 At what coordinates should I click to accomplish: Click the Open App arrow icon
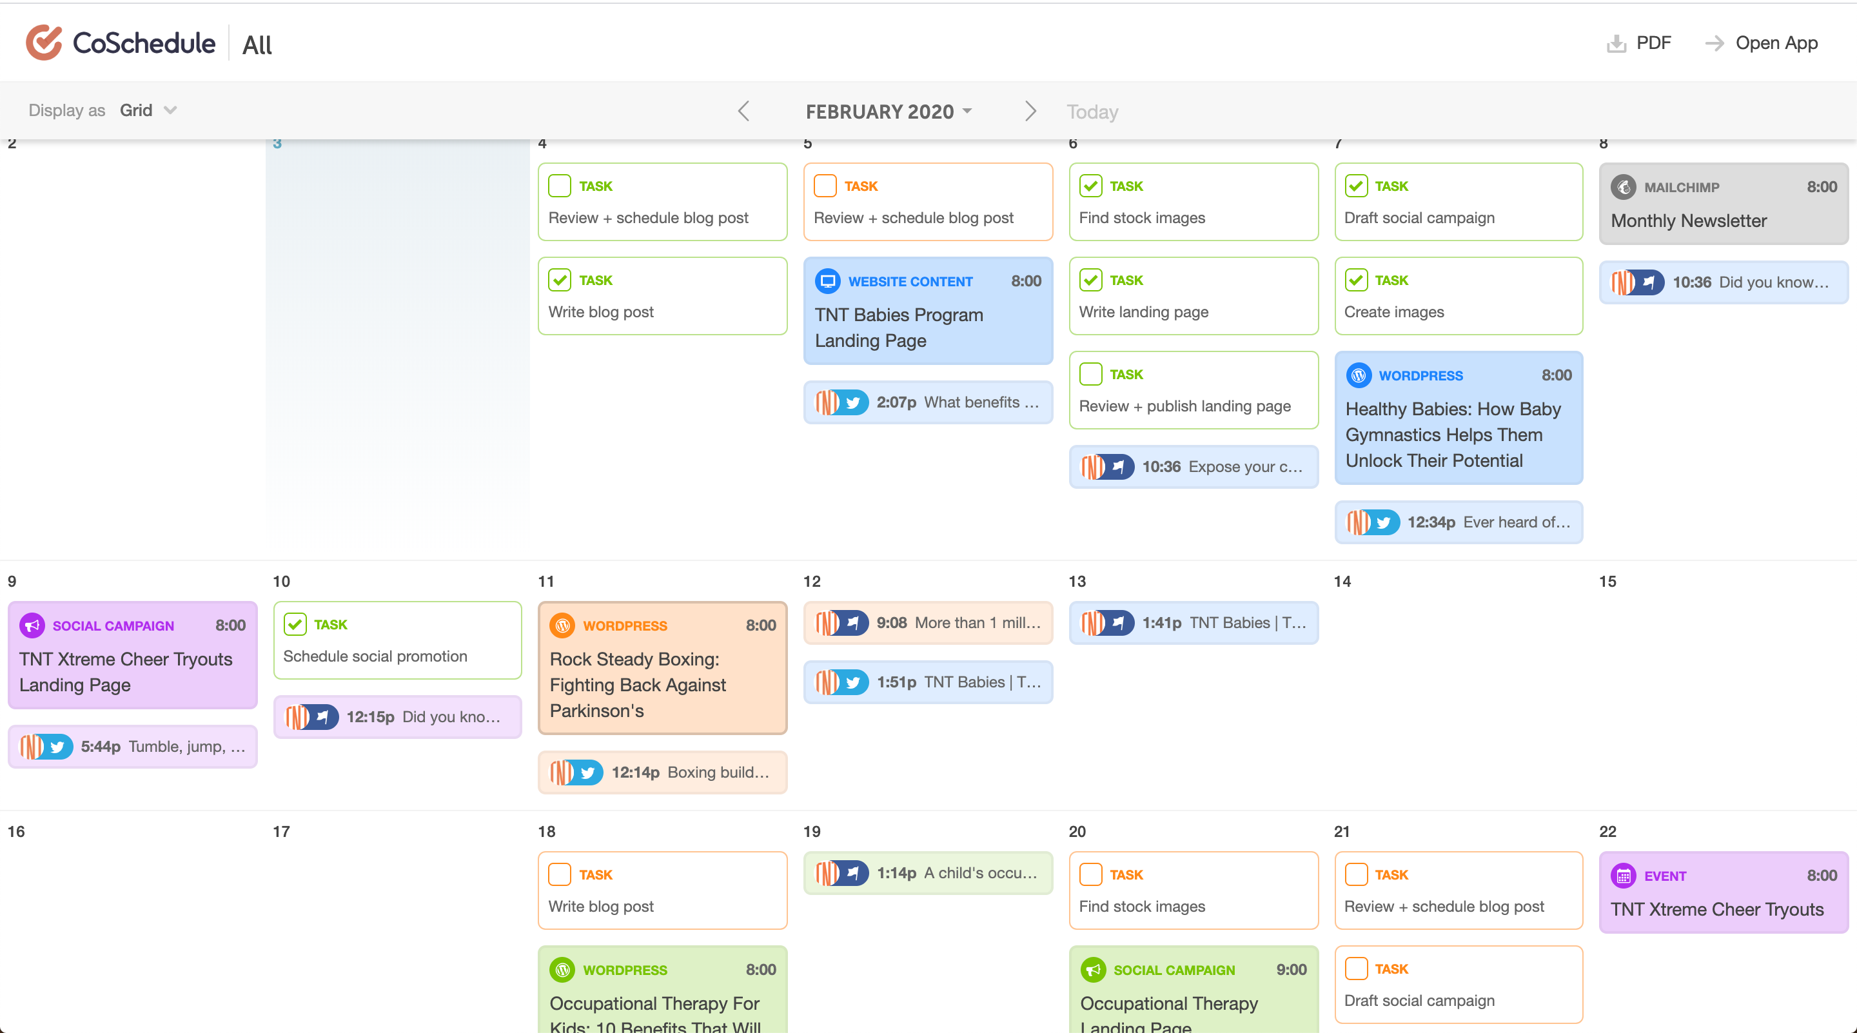click(x=1715, y=43)
